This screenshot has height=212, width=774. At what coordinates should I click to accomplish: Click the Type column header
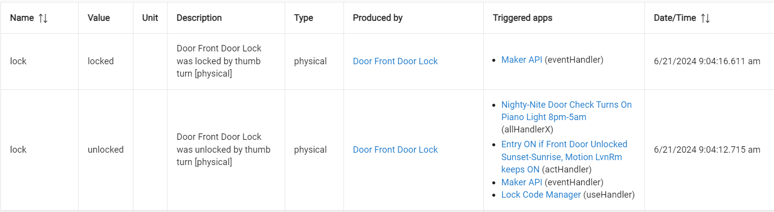(303, 18)
